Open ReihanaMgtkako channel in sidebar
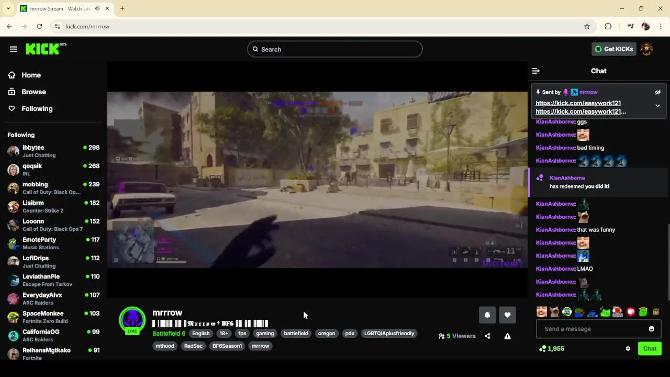The height and width of the screenshot is (377, 670). 53,354
